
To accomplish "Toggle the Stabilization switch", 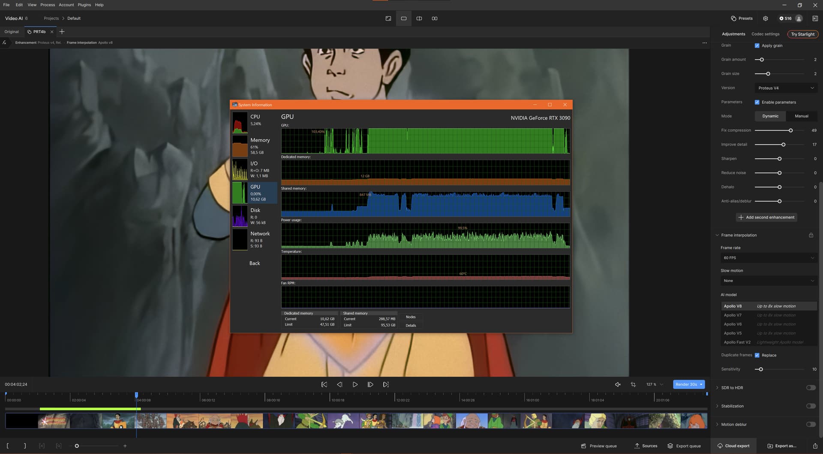I will [811, 406].
